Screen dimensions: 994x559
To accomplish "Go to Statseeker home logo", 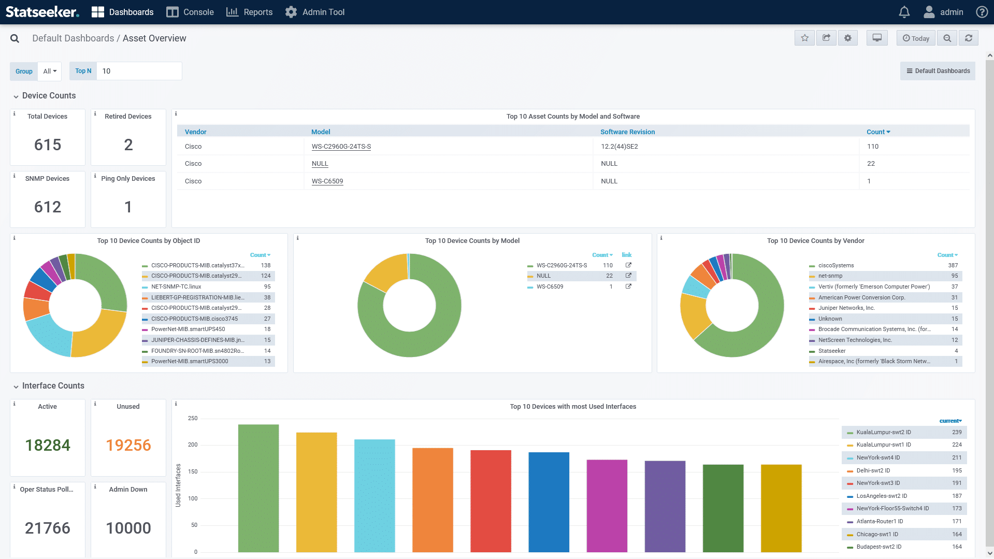I will click(x=42, y=12).
